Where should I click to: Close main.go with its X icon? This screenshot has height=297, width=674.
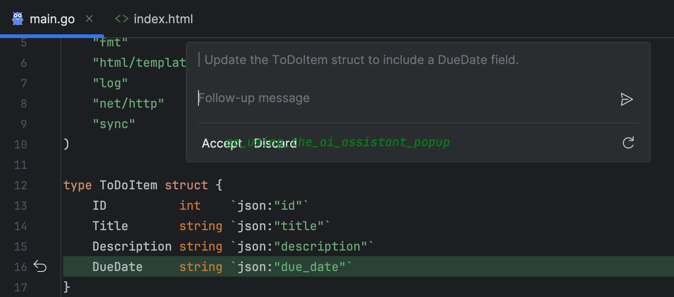click(x=89, y=19)
